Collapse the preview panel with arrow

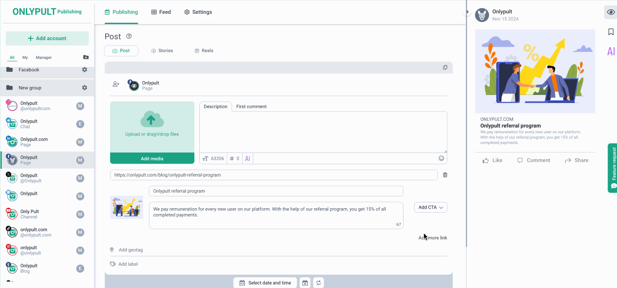coord(467,12)
